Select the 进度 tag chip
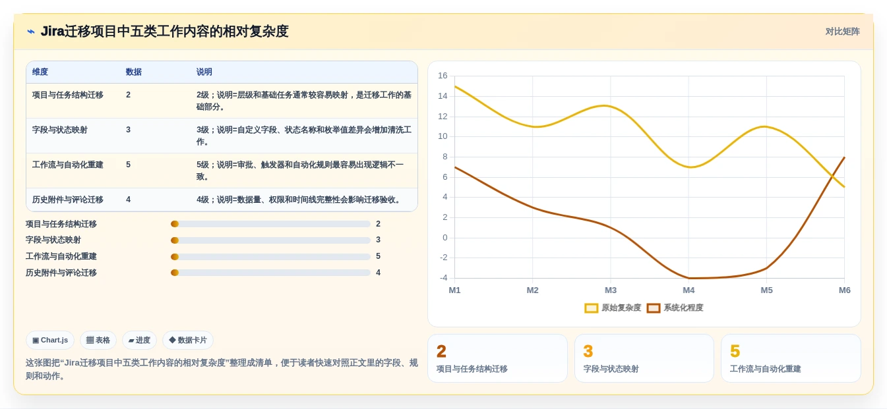Viewport: 887px width, 409px height. tap(139, 340)
